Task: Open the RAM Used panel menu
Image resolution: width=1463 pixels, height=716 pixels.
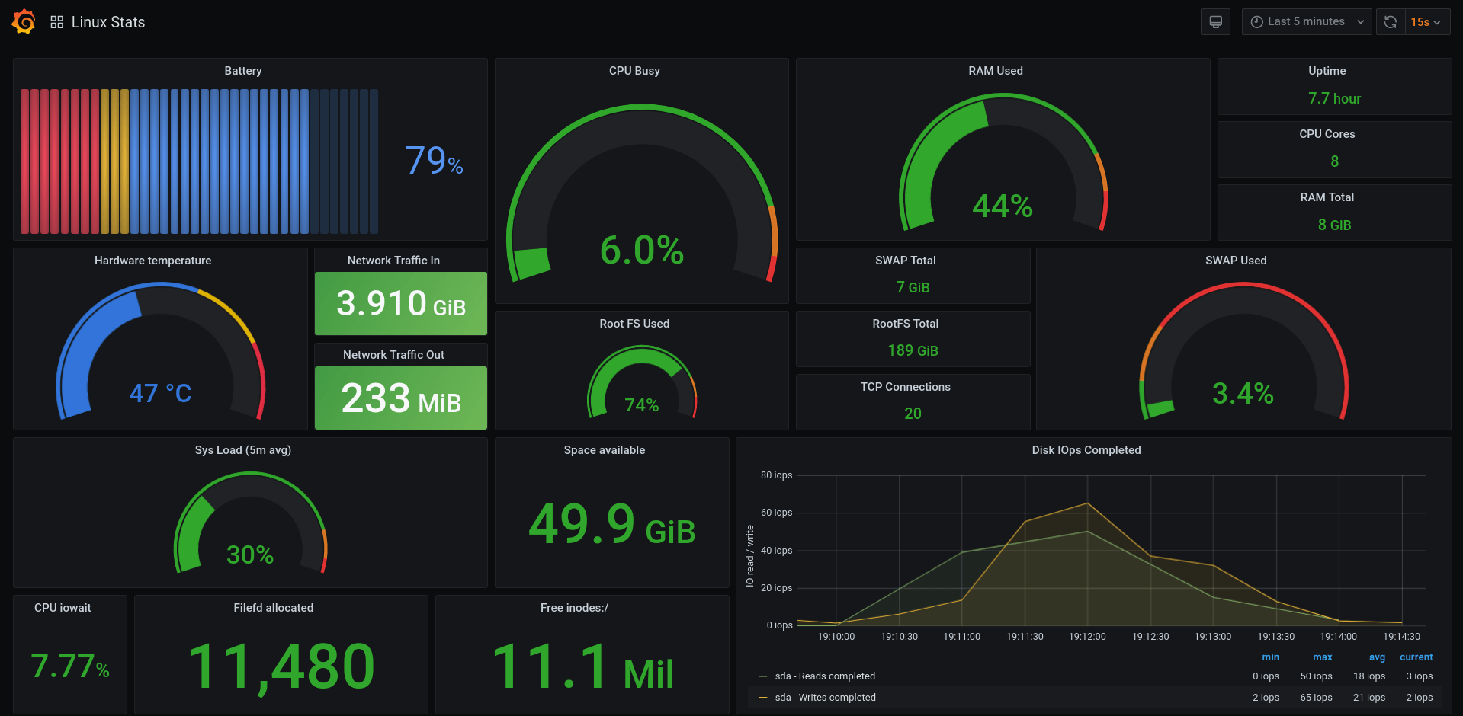Action: click(996, 70)
